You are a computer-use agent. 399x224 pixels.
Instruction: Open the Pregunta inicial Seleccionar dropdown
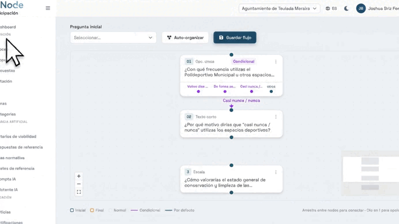click(113, 38)
